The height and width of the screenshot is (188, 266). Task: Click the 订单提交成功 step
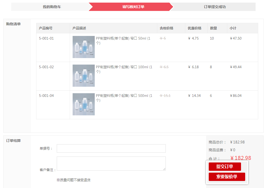tap(214, 7)
